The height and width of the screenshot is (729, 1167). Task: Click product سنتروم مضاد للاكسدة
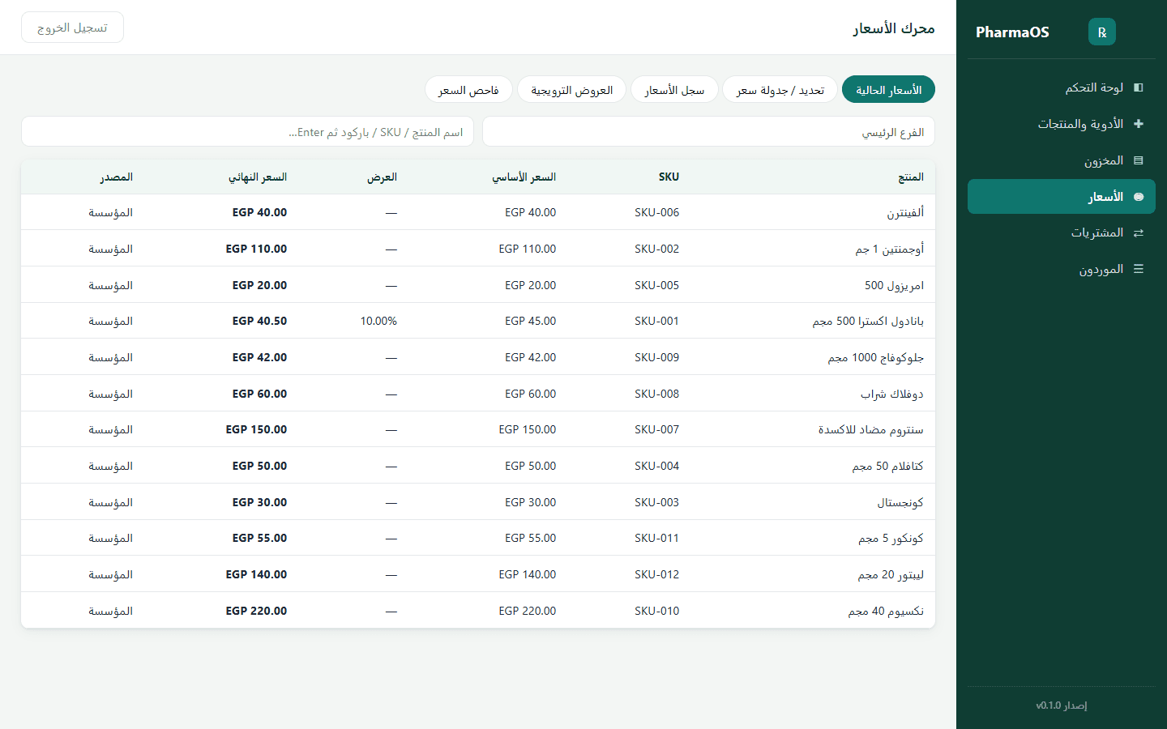click(x=871, y=429)
